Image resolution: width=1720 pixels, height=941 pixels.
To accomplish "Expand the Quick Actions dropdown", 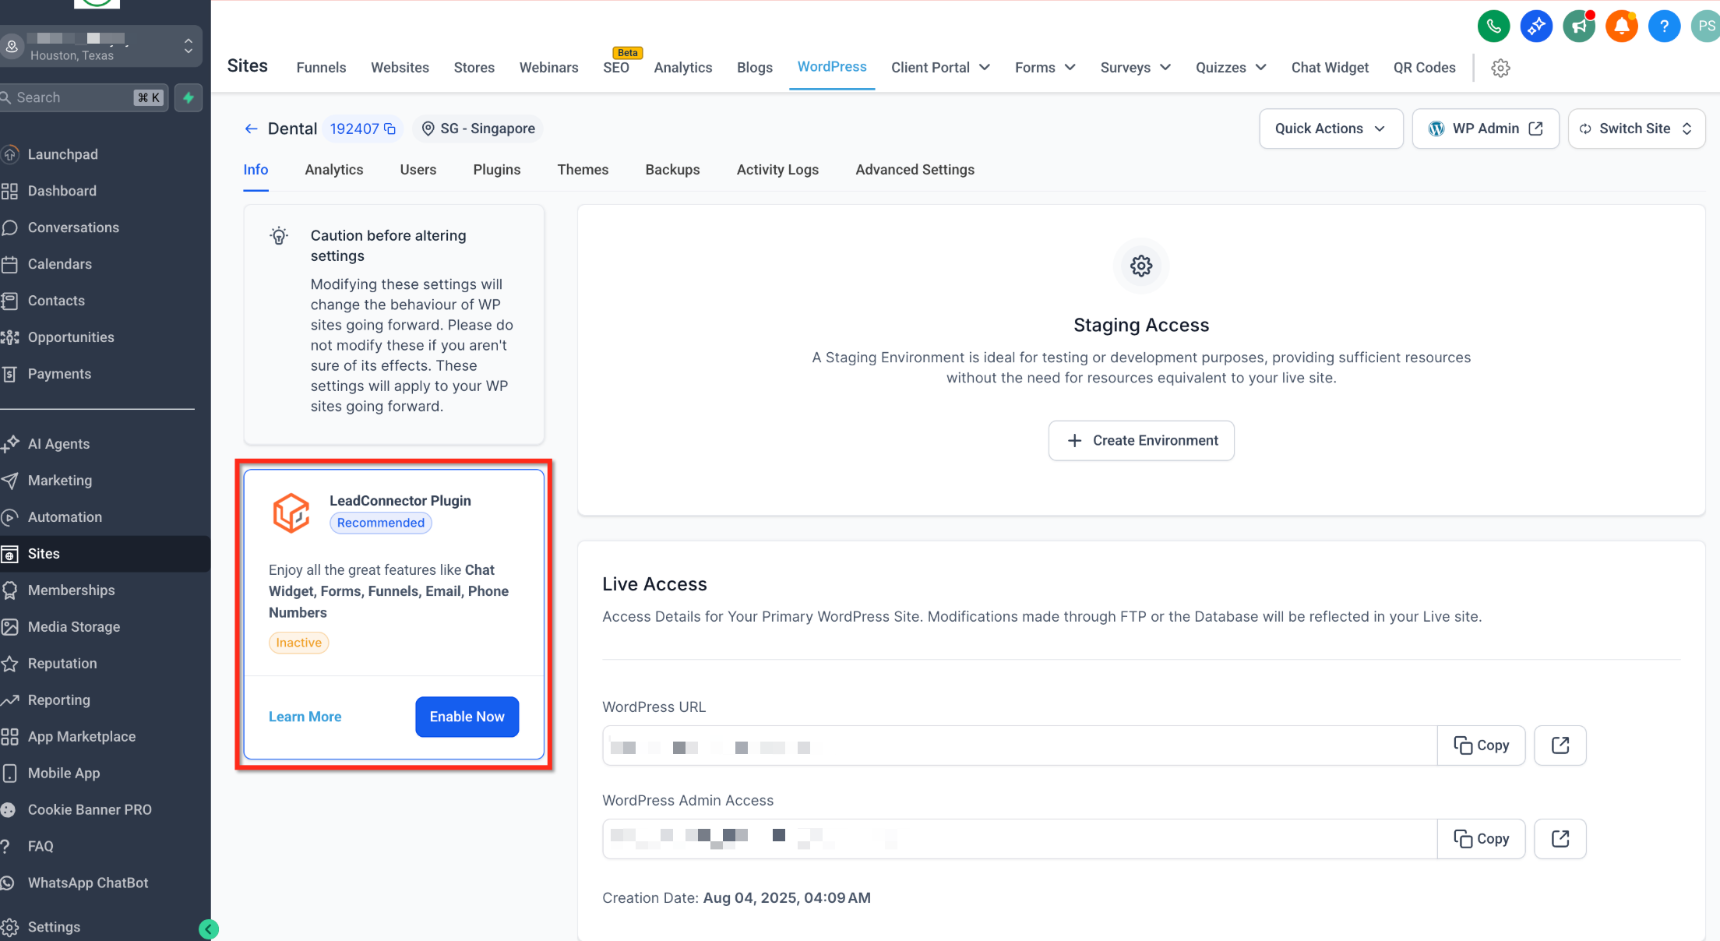I will pyautogui.click(x=1331, y=129).
